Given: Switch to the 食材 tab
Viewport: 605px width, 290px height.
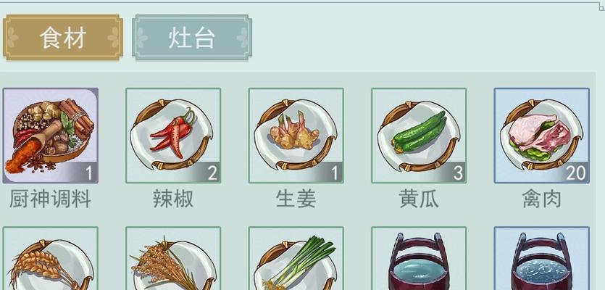Looking at the screenshot, I should [x=63, y=38].
